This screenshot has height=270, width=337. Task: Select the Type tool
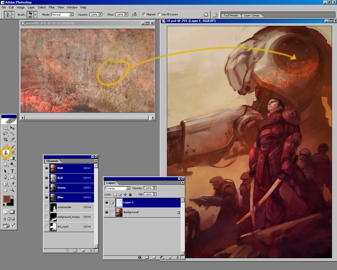point(12,171)
